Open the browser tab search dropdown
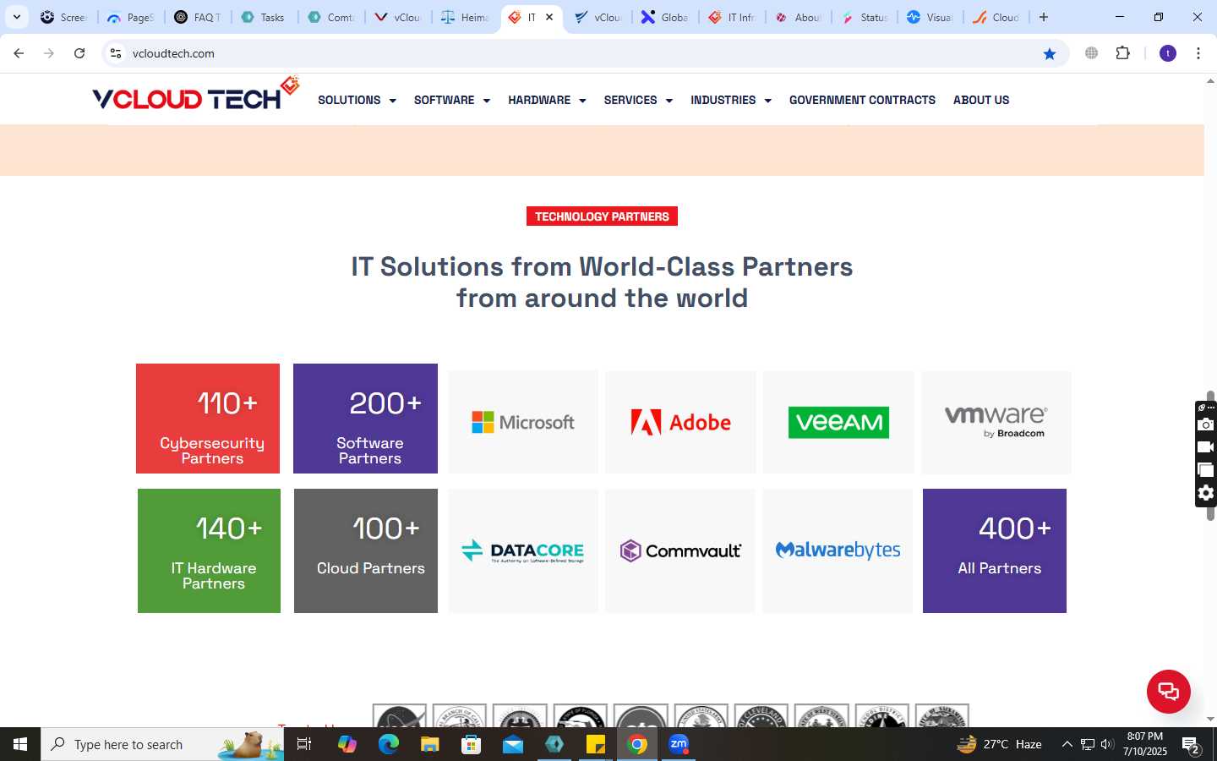The height and width of the screenshot is (761, 1217). (16, 17)
